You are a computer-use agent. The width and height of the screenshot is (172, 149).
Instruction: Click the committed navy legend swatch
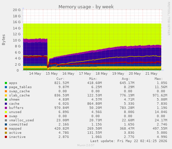(x=6, y=124)
